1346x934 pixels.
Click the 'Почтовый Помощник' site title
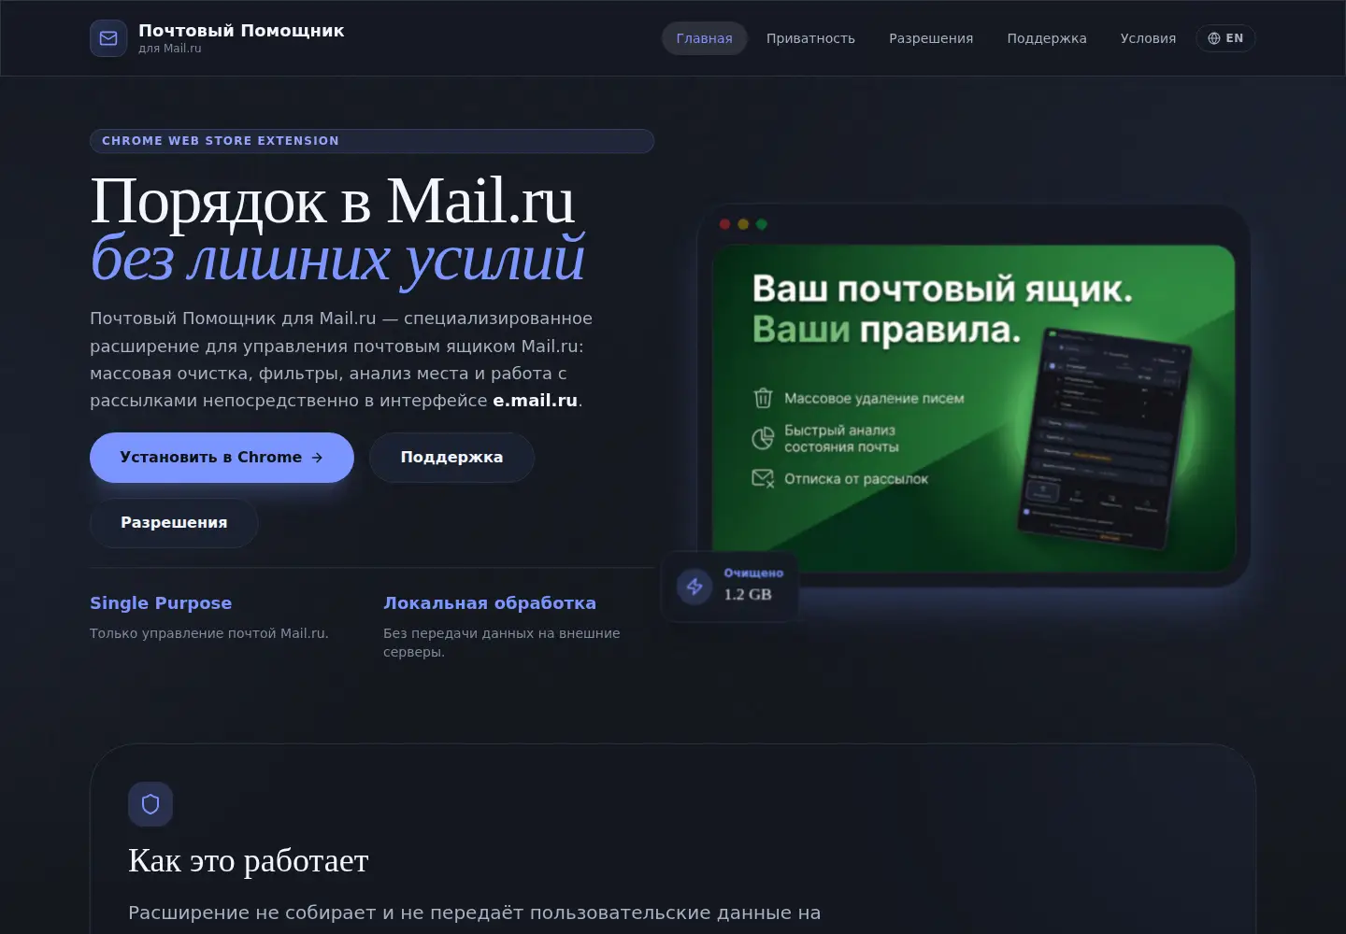[241, 31]
